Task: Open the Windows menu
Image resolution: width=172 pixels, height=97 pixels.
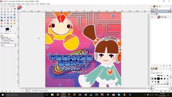Action: coord(43,4)
